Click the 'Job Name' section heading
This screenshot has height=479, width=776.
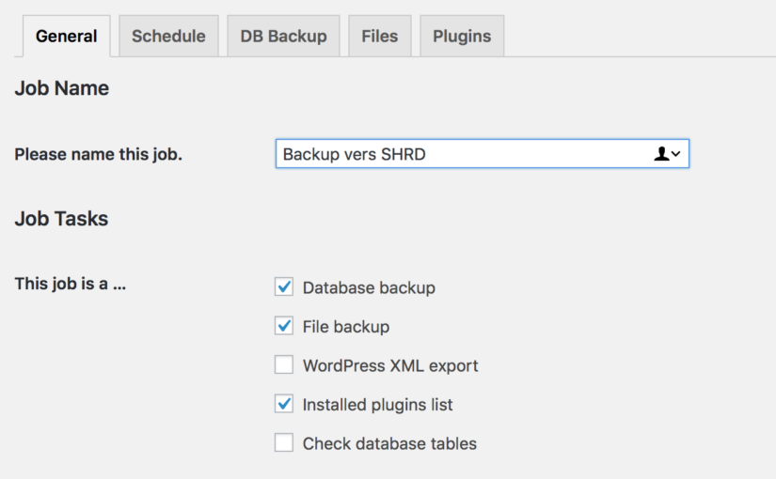coord(62,89)
